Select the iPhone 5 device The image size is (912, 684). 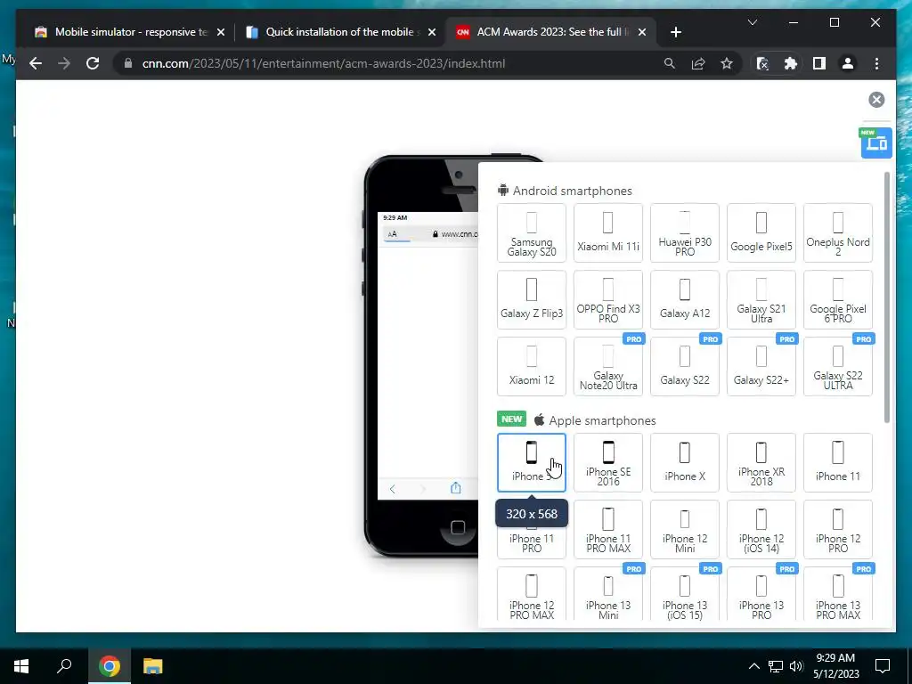(x=532, y=463)
